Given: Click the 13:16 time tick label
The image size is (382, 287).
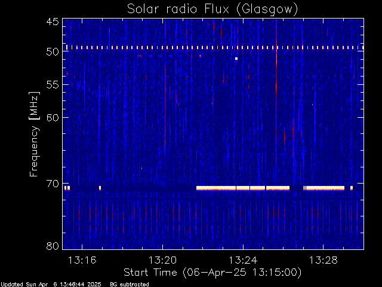Looking at the screenshot, I should [x=82, y=260].
